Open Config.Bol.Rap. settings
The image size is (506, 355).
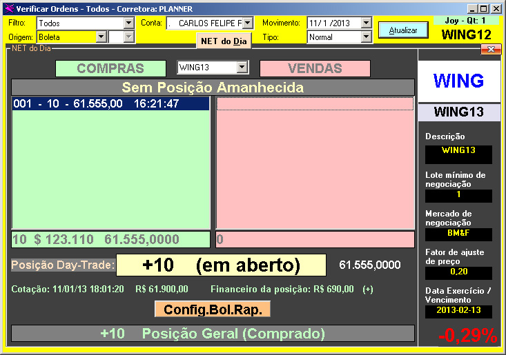click(x=213, y=310)
